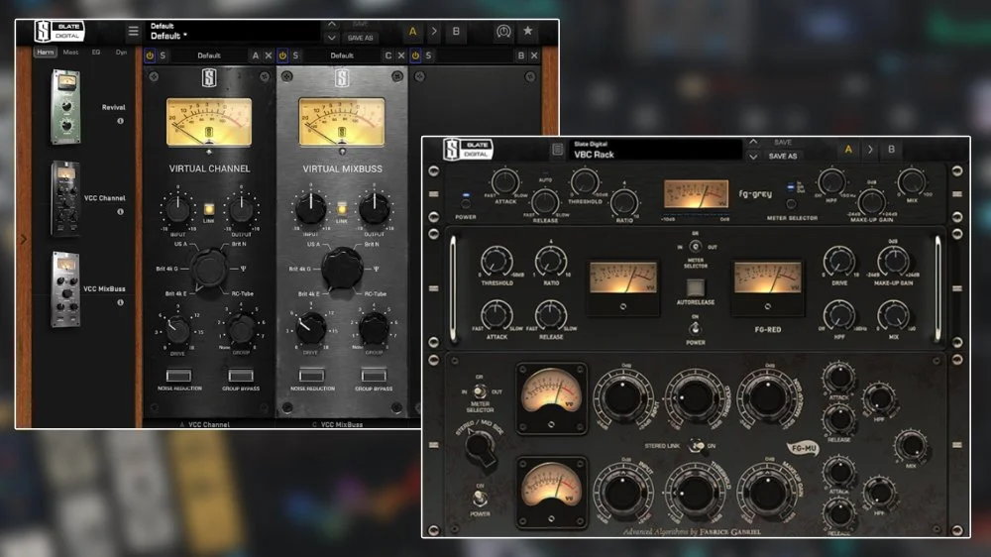This screenshot has height=557, width=991.
Task: Flip the FG-MU meter selector switch
Action: [480, 392]
